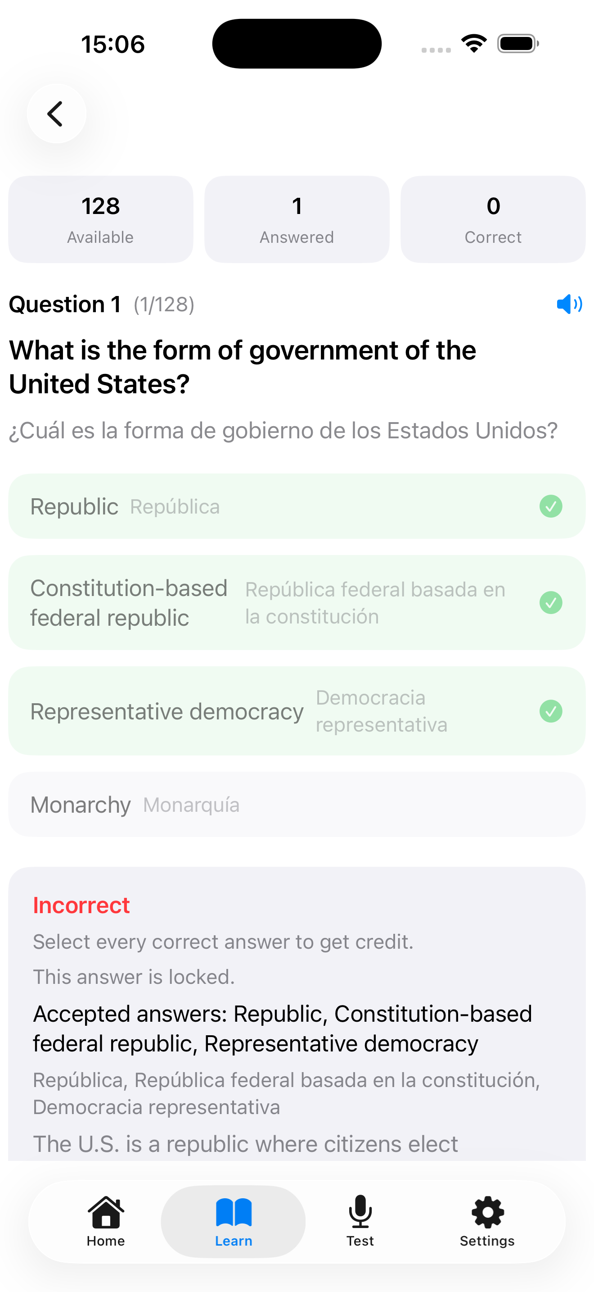Toggle Representative democracy checkmark
Screen dimensions: 594x1292
(550, 711)
